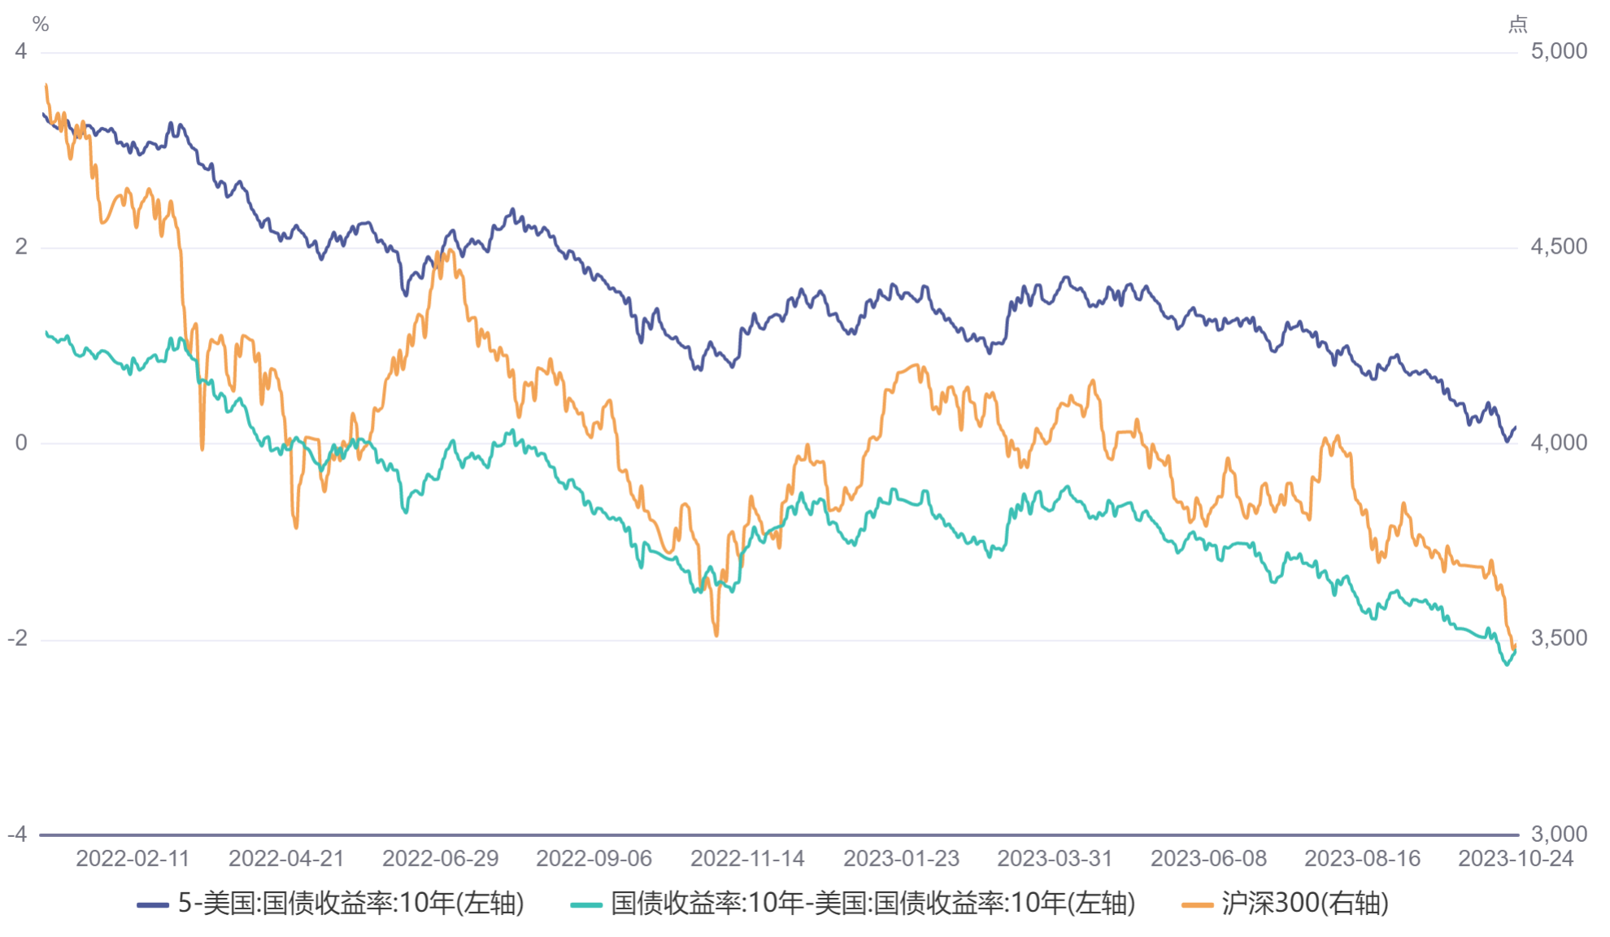Screen dimensions: 1610x937
Task: Click the 2022-02-11 date axis label
Action: (x=133, y=859)
